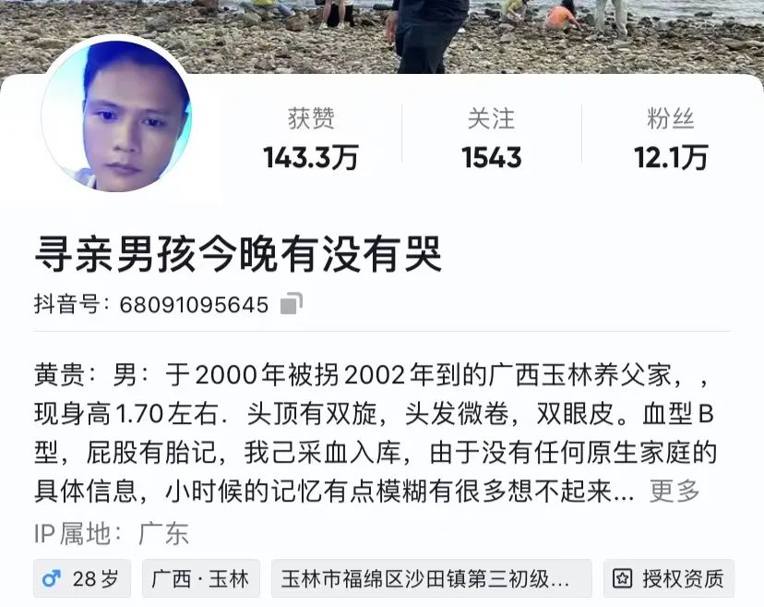Tap the male gender icon in age tag

tap(52, 578)
